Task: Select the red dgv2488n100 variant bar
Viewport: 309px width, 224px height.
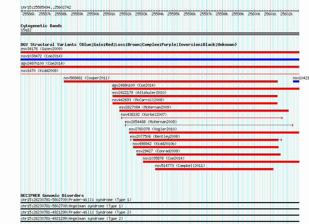Action: pos(206,89)
